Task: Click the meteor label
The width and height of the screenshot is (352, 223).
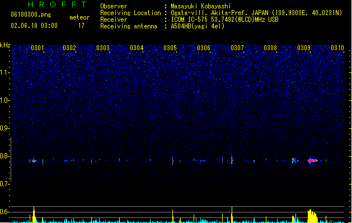Action: pyautogui.click(x=79, y=17)
